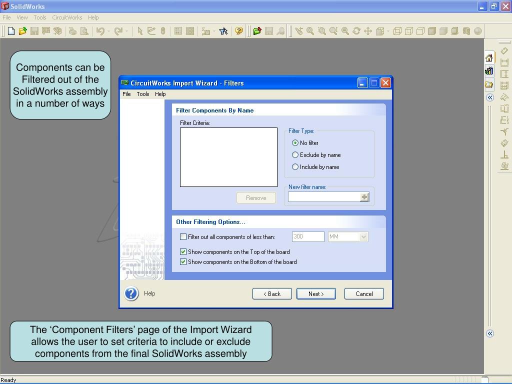Click the Section View icon
Viewport: 512px width, 384px height.
click(x=466, y=31)
